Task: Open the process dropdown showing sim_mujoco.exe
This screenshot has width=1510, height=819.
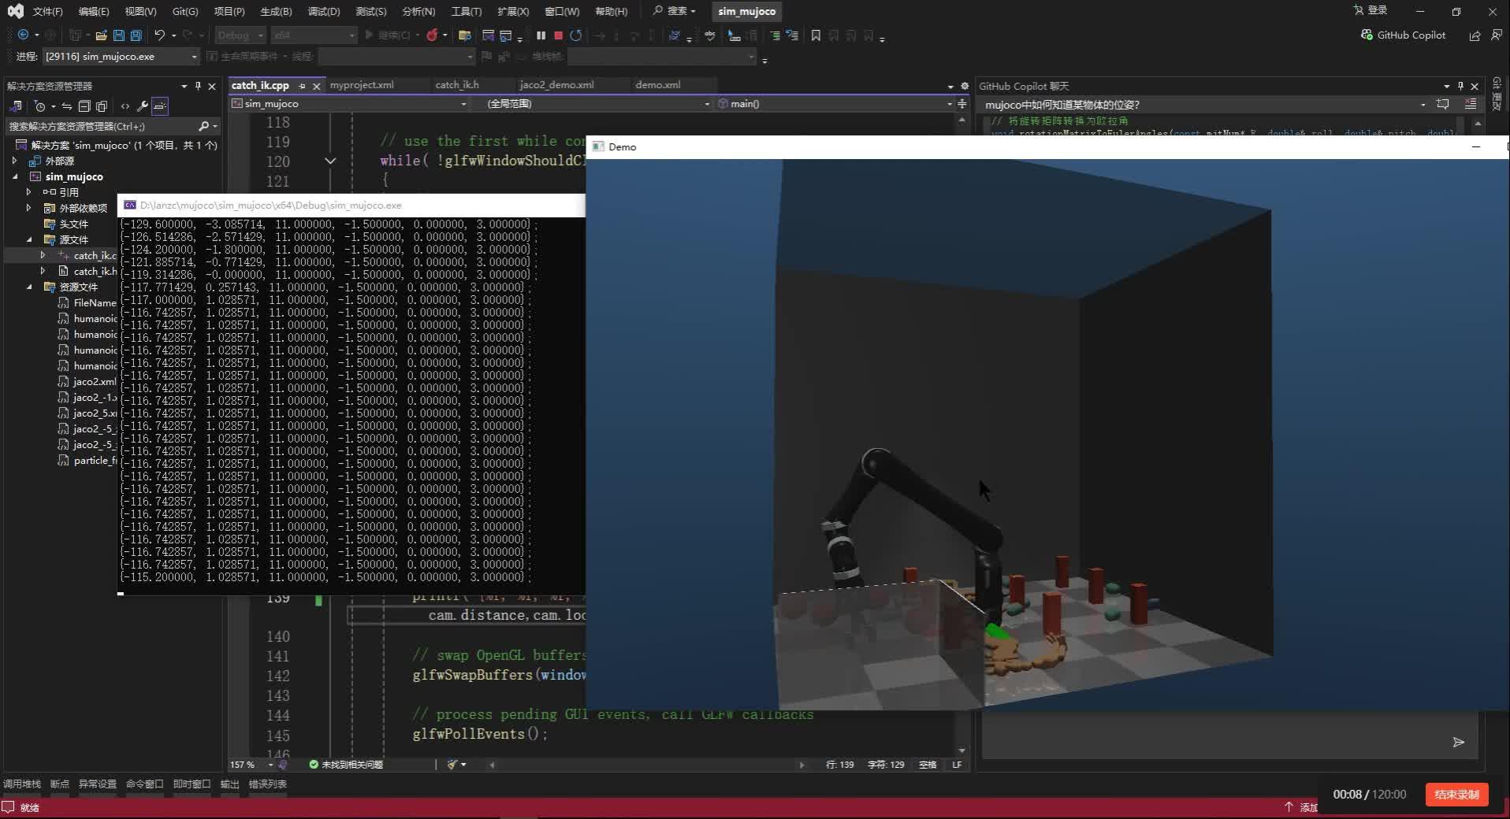Action: point(194,57)
